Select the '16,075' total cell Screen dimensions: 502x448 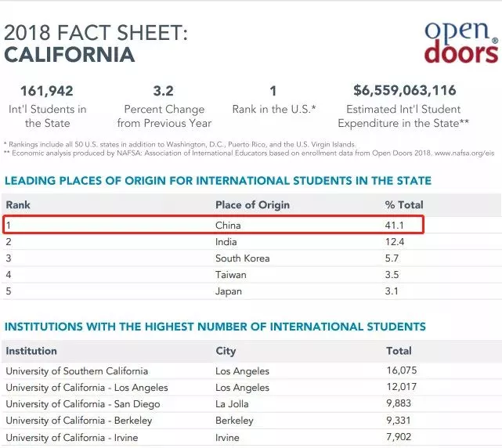click(402, 370)
